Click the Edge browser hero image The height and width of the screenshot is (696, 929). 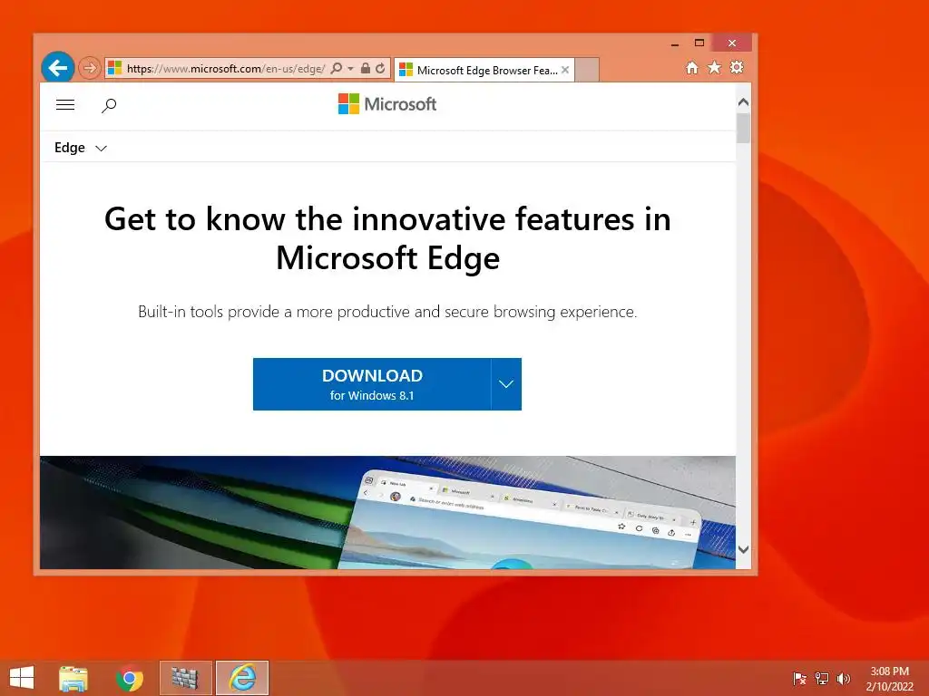387,513
